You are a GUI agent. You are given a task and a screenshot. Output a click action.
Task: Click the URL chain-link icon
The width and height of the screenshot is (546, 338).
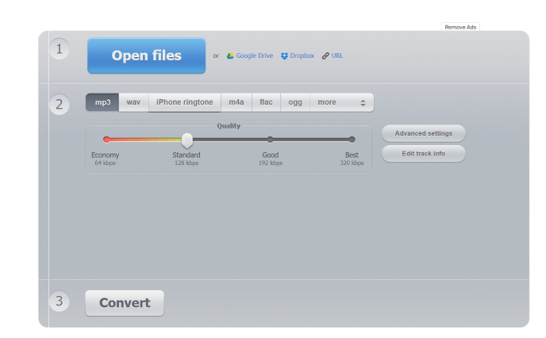pyautogui.click(x=325, y=56)
